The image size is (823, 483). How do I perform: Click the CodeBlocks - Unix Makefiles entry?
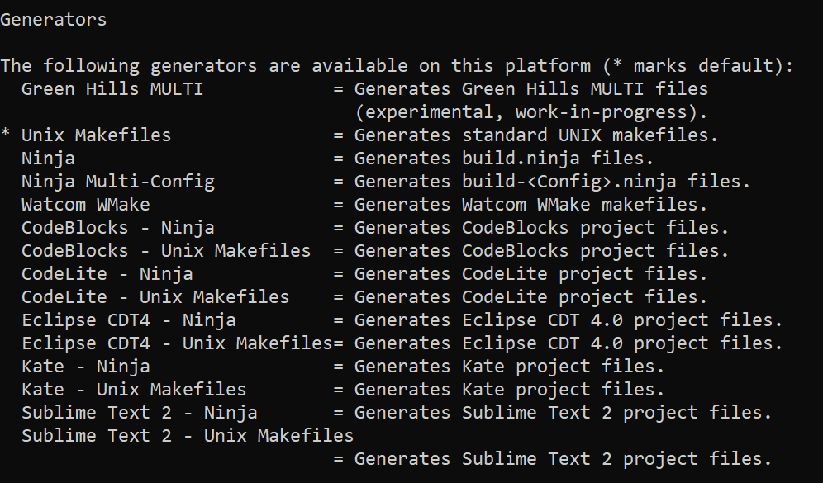[166, 251]
